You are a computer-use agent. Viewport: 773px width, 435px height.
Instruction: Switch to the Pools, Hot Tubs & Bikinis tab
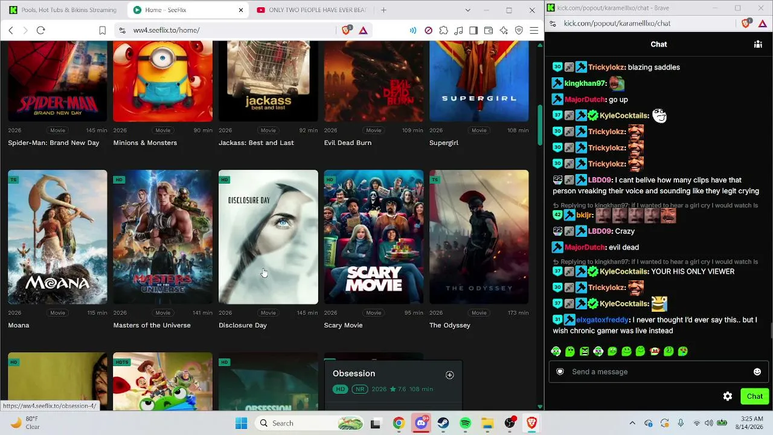[x=63, y=10]
